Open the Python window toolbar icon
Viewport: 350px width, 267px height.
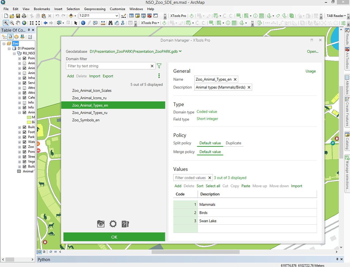click(x=155, y=16)
